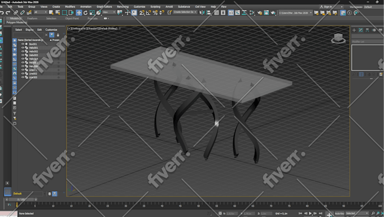This screenshot has height=217, width=384.
Task: Toggle Percent Snap in main toolbar
Action: click(155, 12)
